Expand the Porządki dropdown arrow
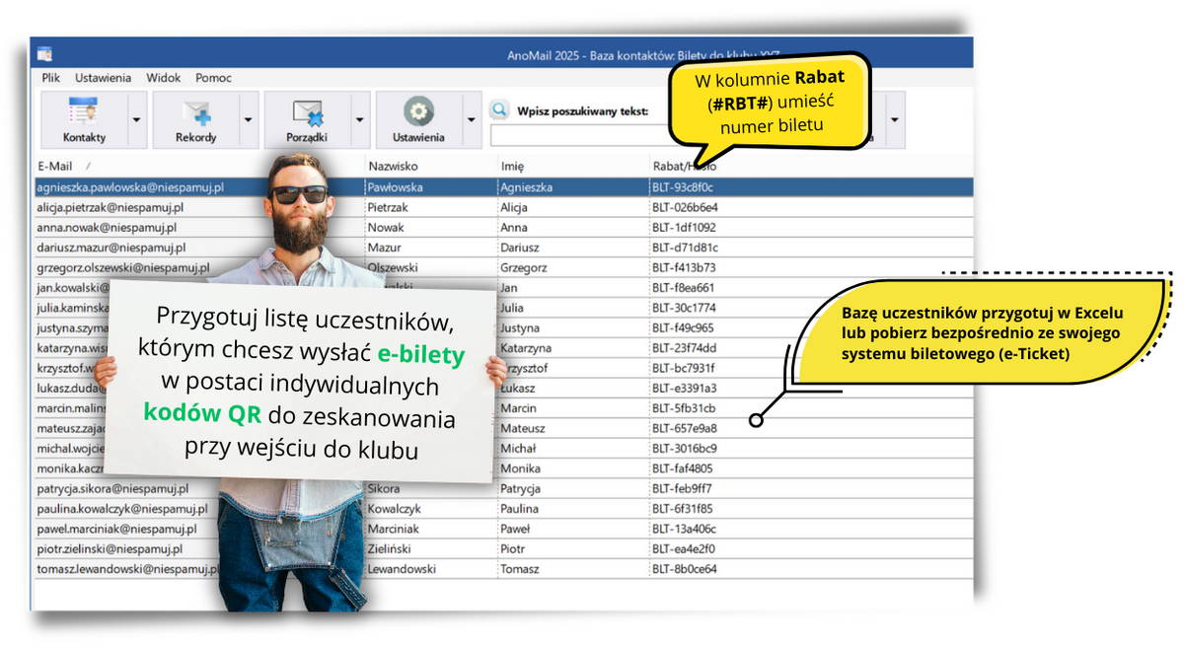The image size is (1184, 647). coord(360,120)
